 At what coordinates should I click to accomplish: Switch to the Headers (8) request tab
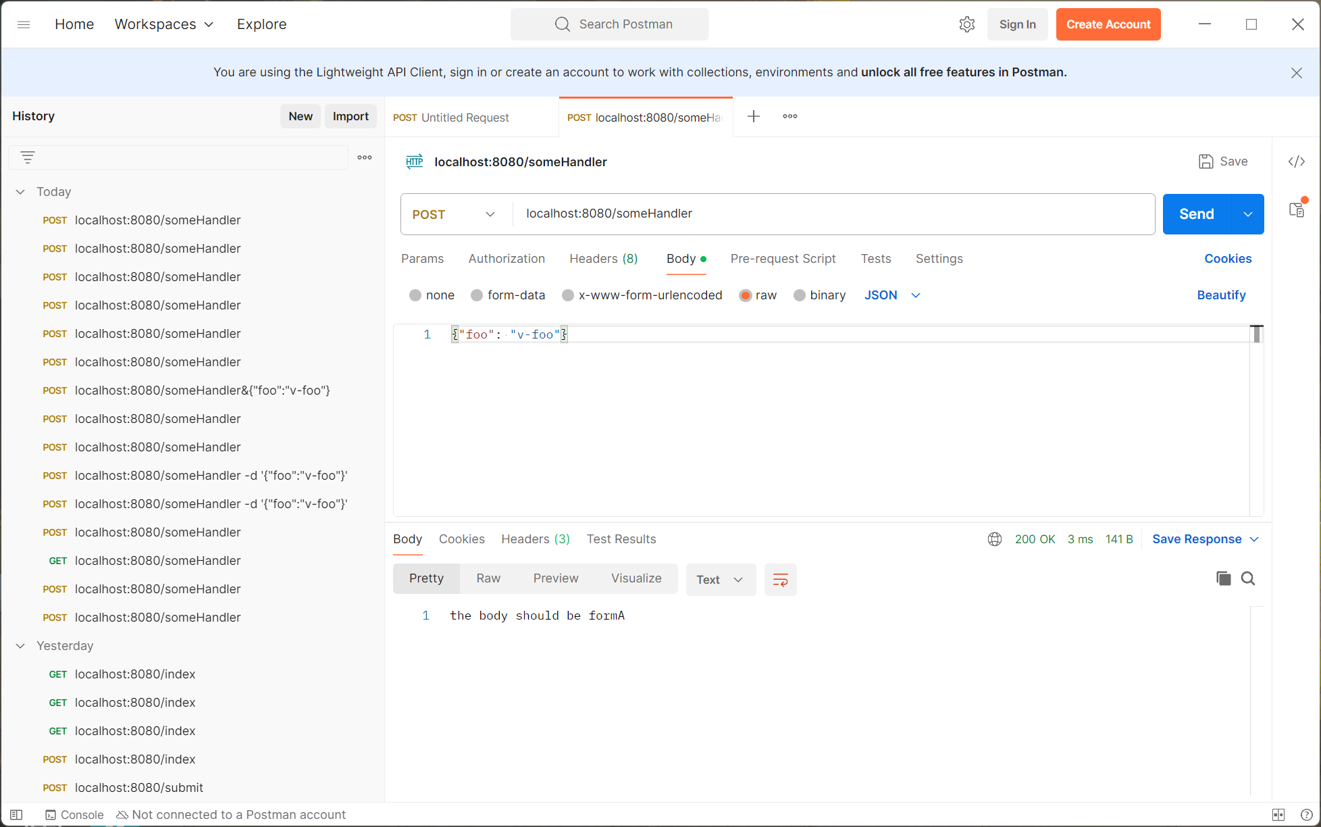click(604, 259)
